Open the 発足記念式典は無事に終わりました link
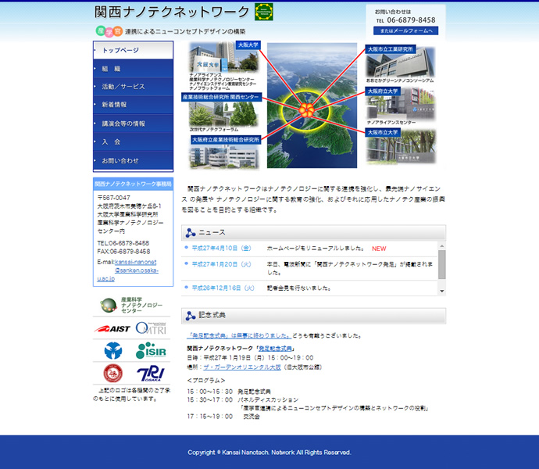Screen dimensions: 539x469 (x=239, y=335)
